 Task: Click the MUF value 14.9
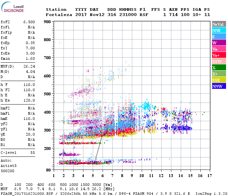tap(85, 189)
